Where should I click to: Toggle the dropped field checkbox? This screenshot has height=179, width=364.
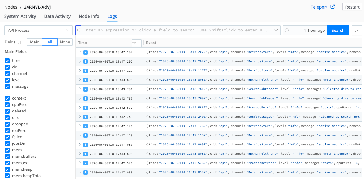coord(7,124)
